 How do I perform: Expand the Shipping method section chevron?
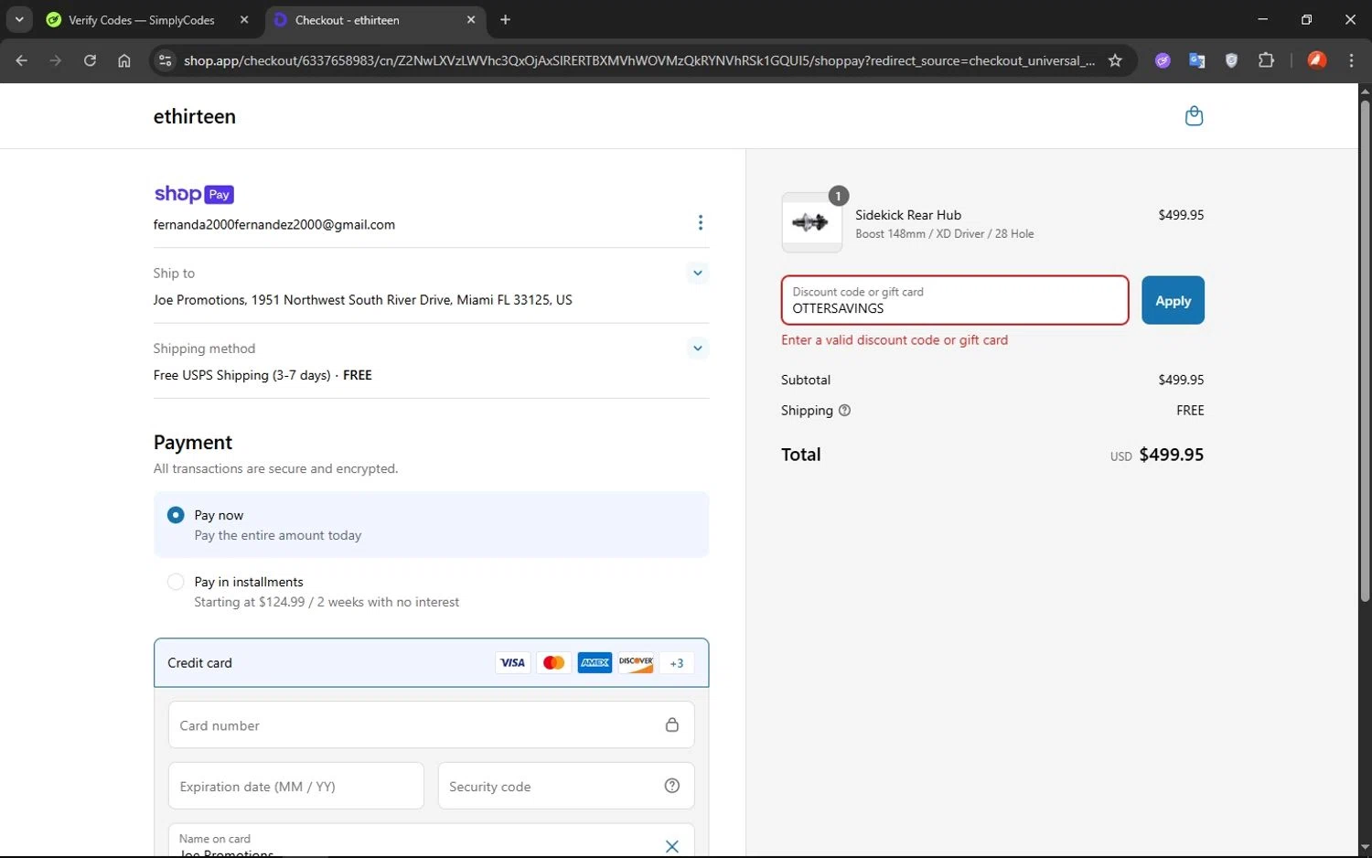pos(697,348)
